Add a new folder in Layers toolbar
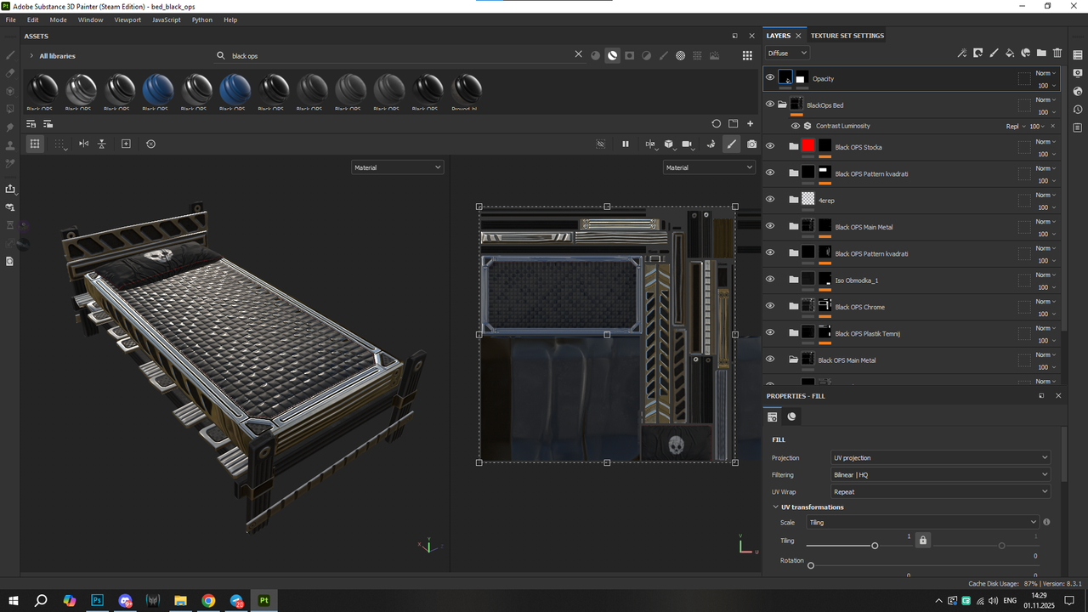1088x612 pixels. pos(1041,53)
